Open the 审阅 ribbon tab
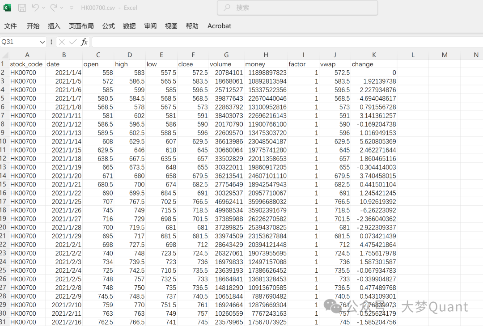The height and width of the screenshot is (326, 483). coord(150,26)
